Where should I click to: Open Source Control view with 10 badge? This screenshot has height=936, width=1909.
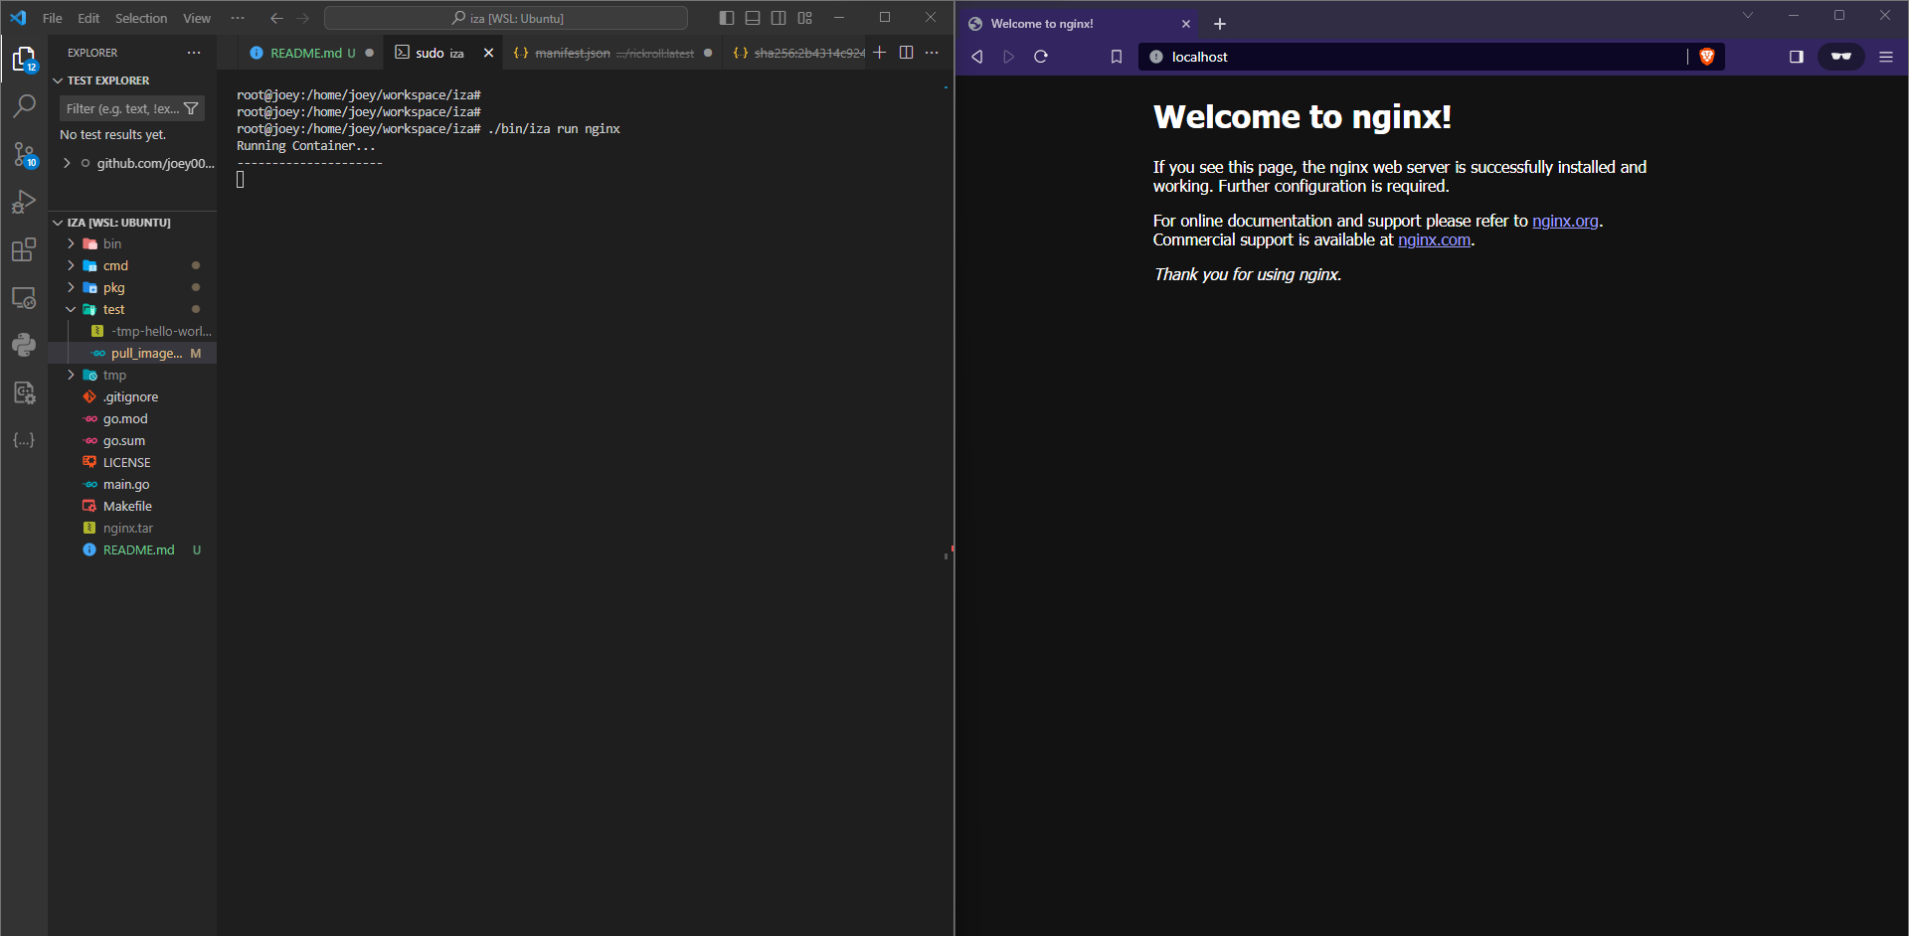[24, 154]
